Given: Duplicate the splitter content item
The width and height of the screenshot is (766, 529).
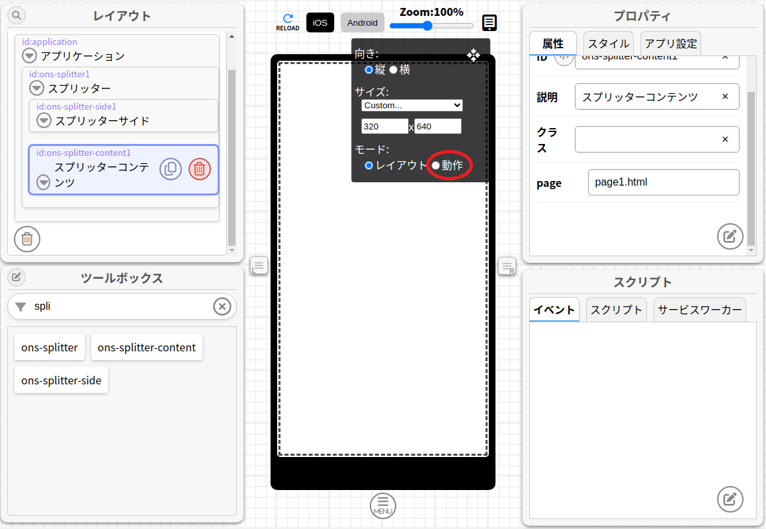Looking at the screenshot, I should click(x=171, y=169).
